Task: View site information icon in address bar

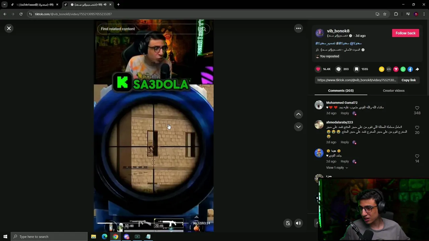Action: 30,14
